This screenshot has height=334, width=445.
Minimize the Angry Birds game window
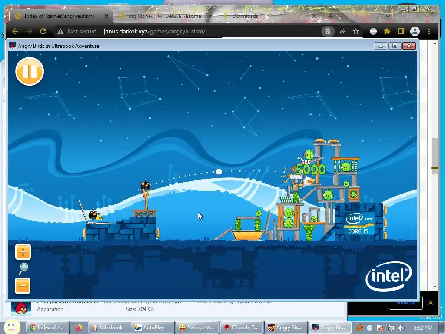point(380,46)
